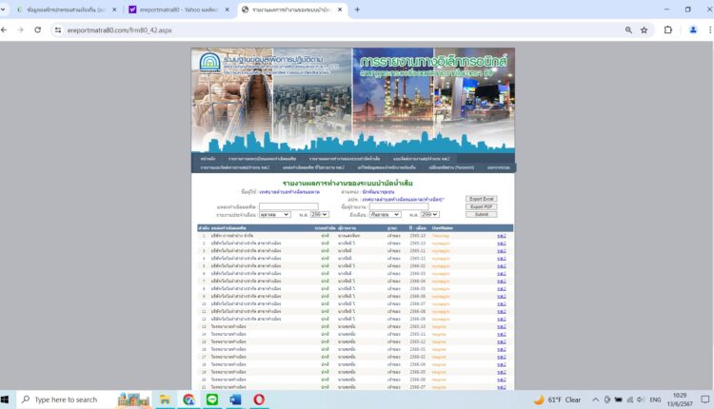Open the LINE app on taskbar
This screenshot has width=714, height=409.
[x=211, y=399]
